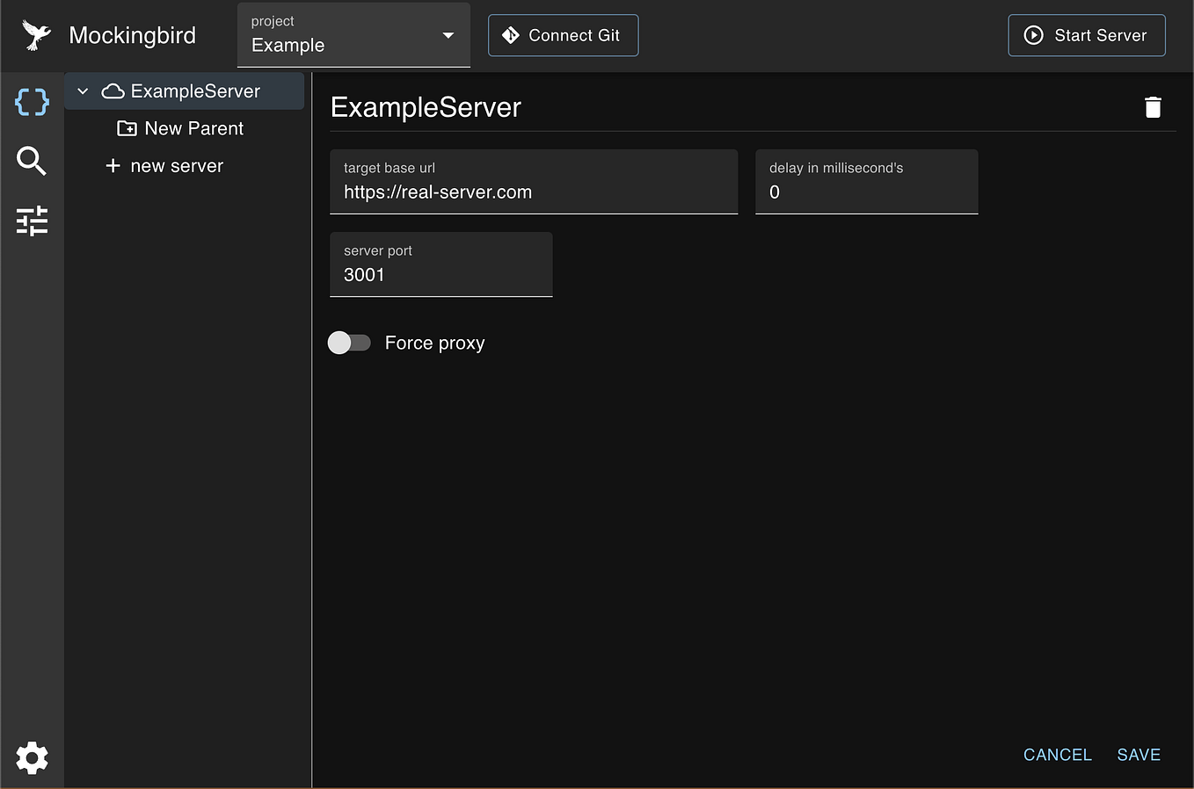Click the plus icon beside new server
The height and width of the screenshot is (789, 1194).
(x=114, y=165)
